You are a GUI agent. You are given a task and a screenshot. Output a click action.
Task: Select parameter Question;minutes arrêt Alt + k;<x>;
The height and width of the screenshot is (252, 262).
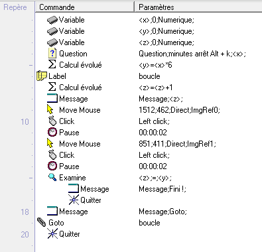192,54
